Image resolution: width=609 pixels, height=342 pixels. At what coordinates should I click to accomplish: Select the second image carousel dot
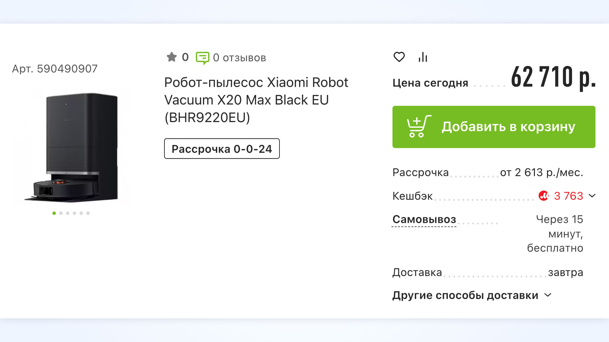[x=61, y=213]
